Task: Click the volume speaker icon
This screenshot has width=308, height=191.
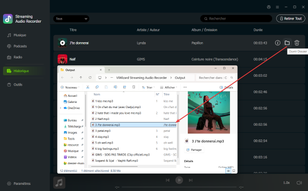Action: [299, 183]
